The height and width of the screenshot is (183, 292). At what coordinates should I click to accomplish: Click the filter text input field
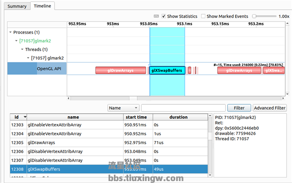[x=183, y=108]
